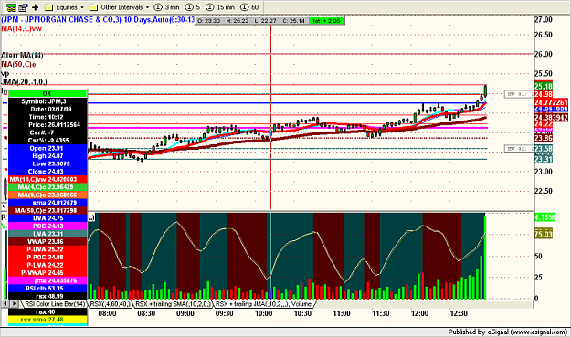571x337 pixels.
Task: Click the POC 24.13 magenta row
Action: coord(48,226)
